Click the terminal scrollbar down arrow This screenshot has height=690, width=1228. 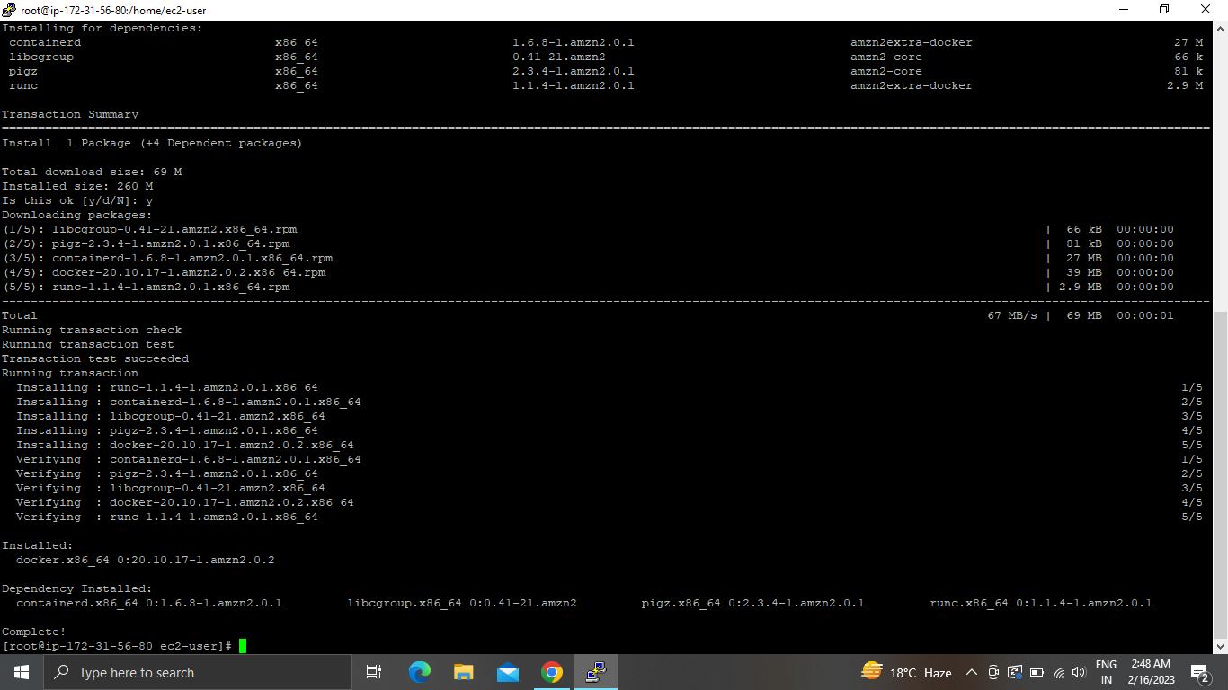pyautogui.click(x=1221, y=646)
